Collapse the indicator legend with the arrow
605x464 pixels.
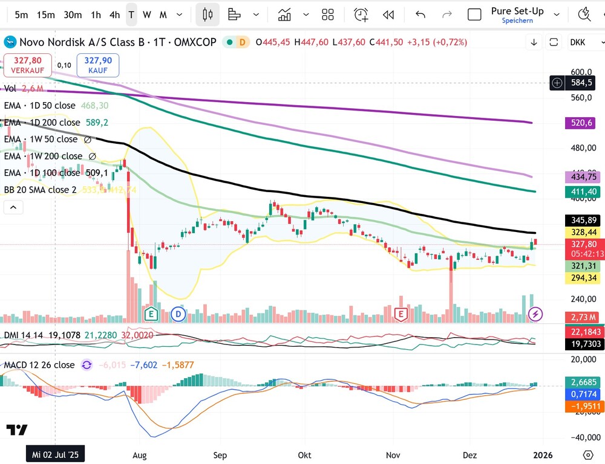click(x=13, y=207)
